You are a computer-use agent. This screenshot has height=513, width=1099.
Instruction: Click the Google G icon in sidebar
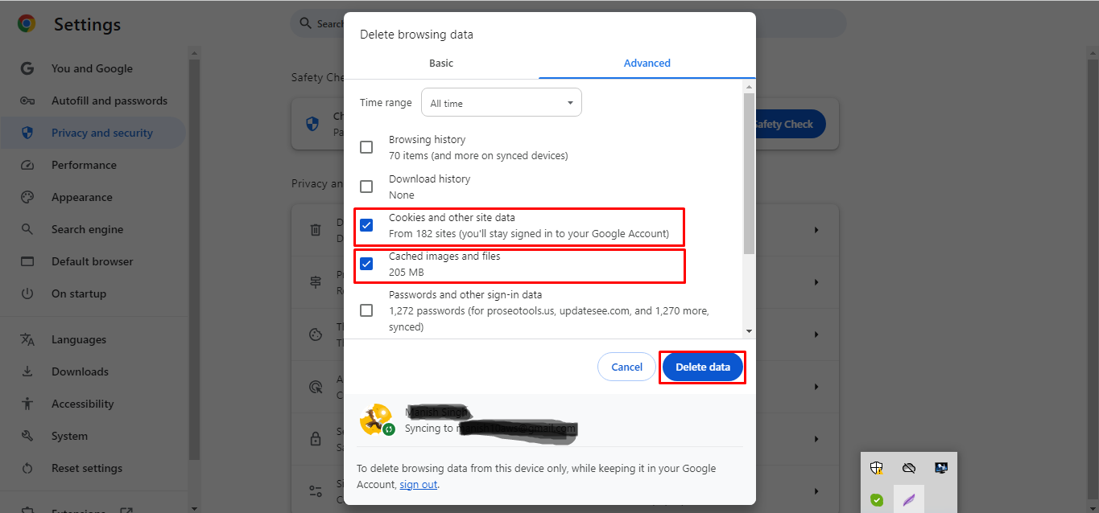tap(27, 68)
